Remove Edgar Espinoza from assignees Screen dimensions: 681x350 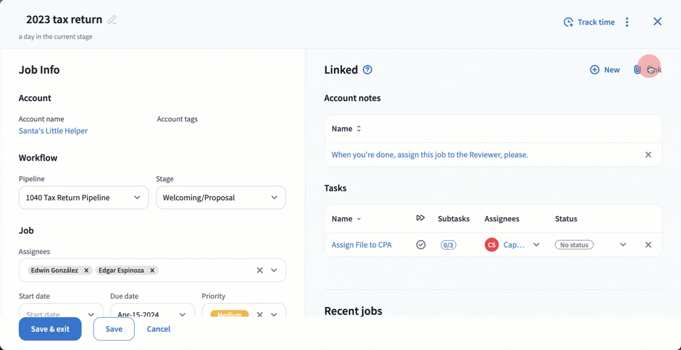pyautogui.click(x=152, y=270)
